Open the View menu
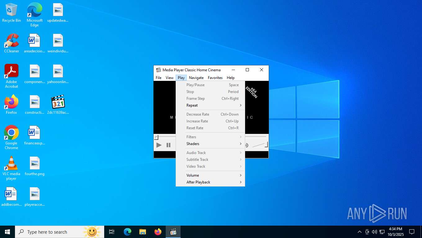 pos(169,78)
